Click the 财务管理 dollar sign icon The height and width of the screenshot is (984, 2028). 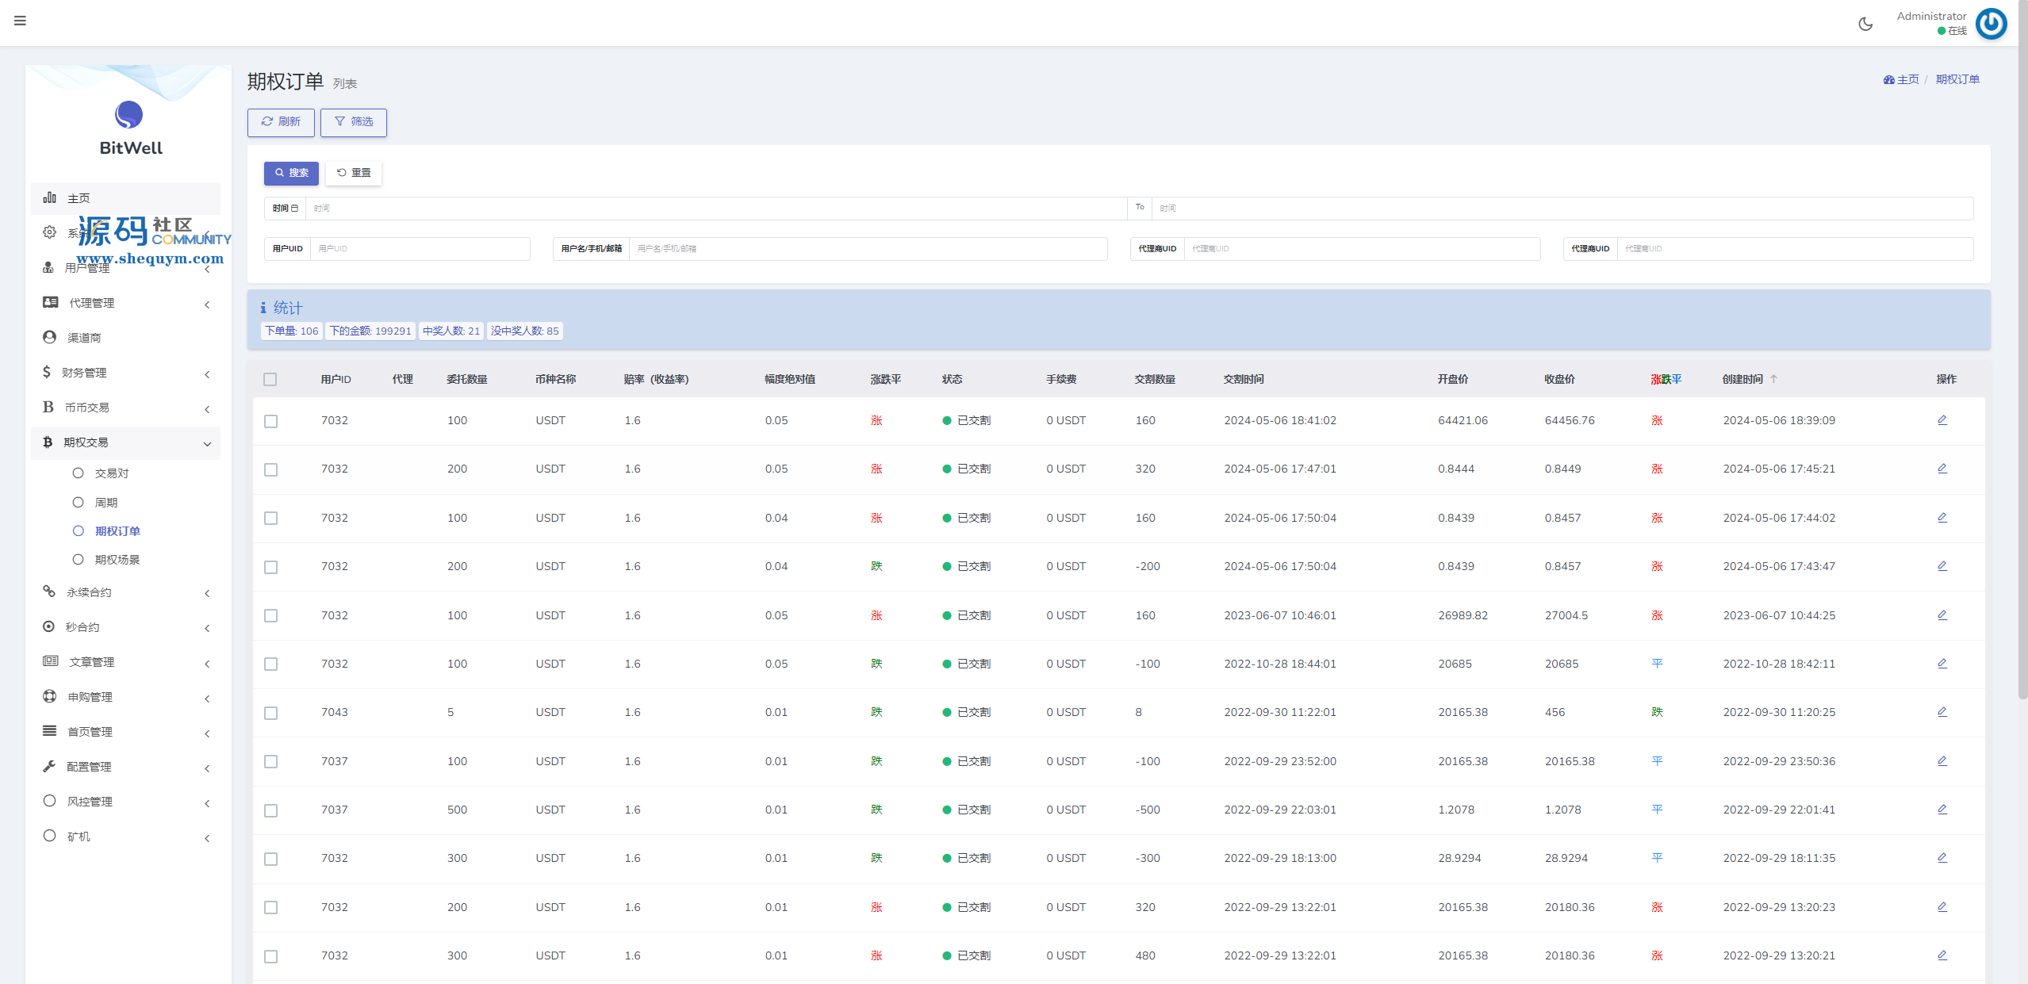click(47, 372)
